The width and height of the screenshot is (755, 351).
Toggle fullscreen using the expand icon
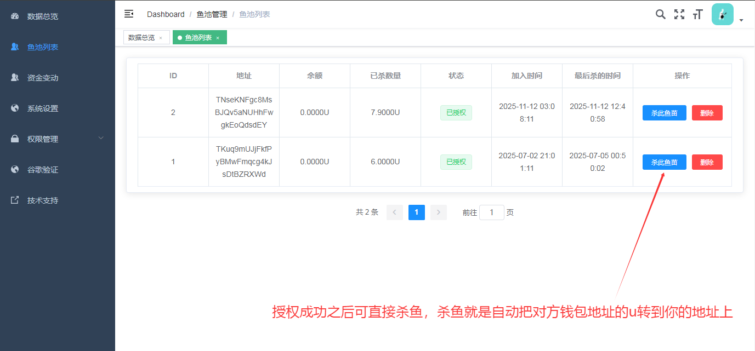tap(679, 14)
